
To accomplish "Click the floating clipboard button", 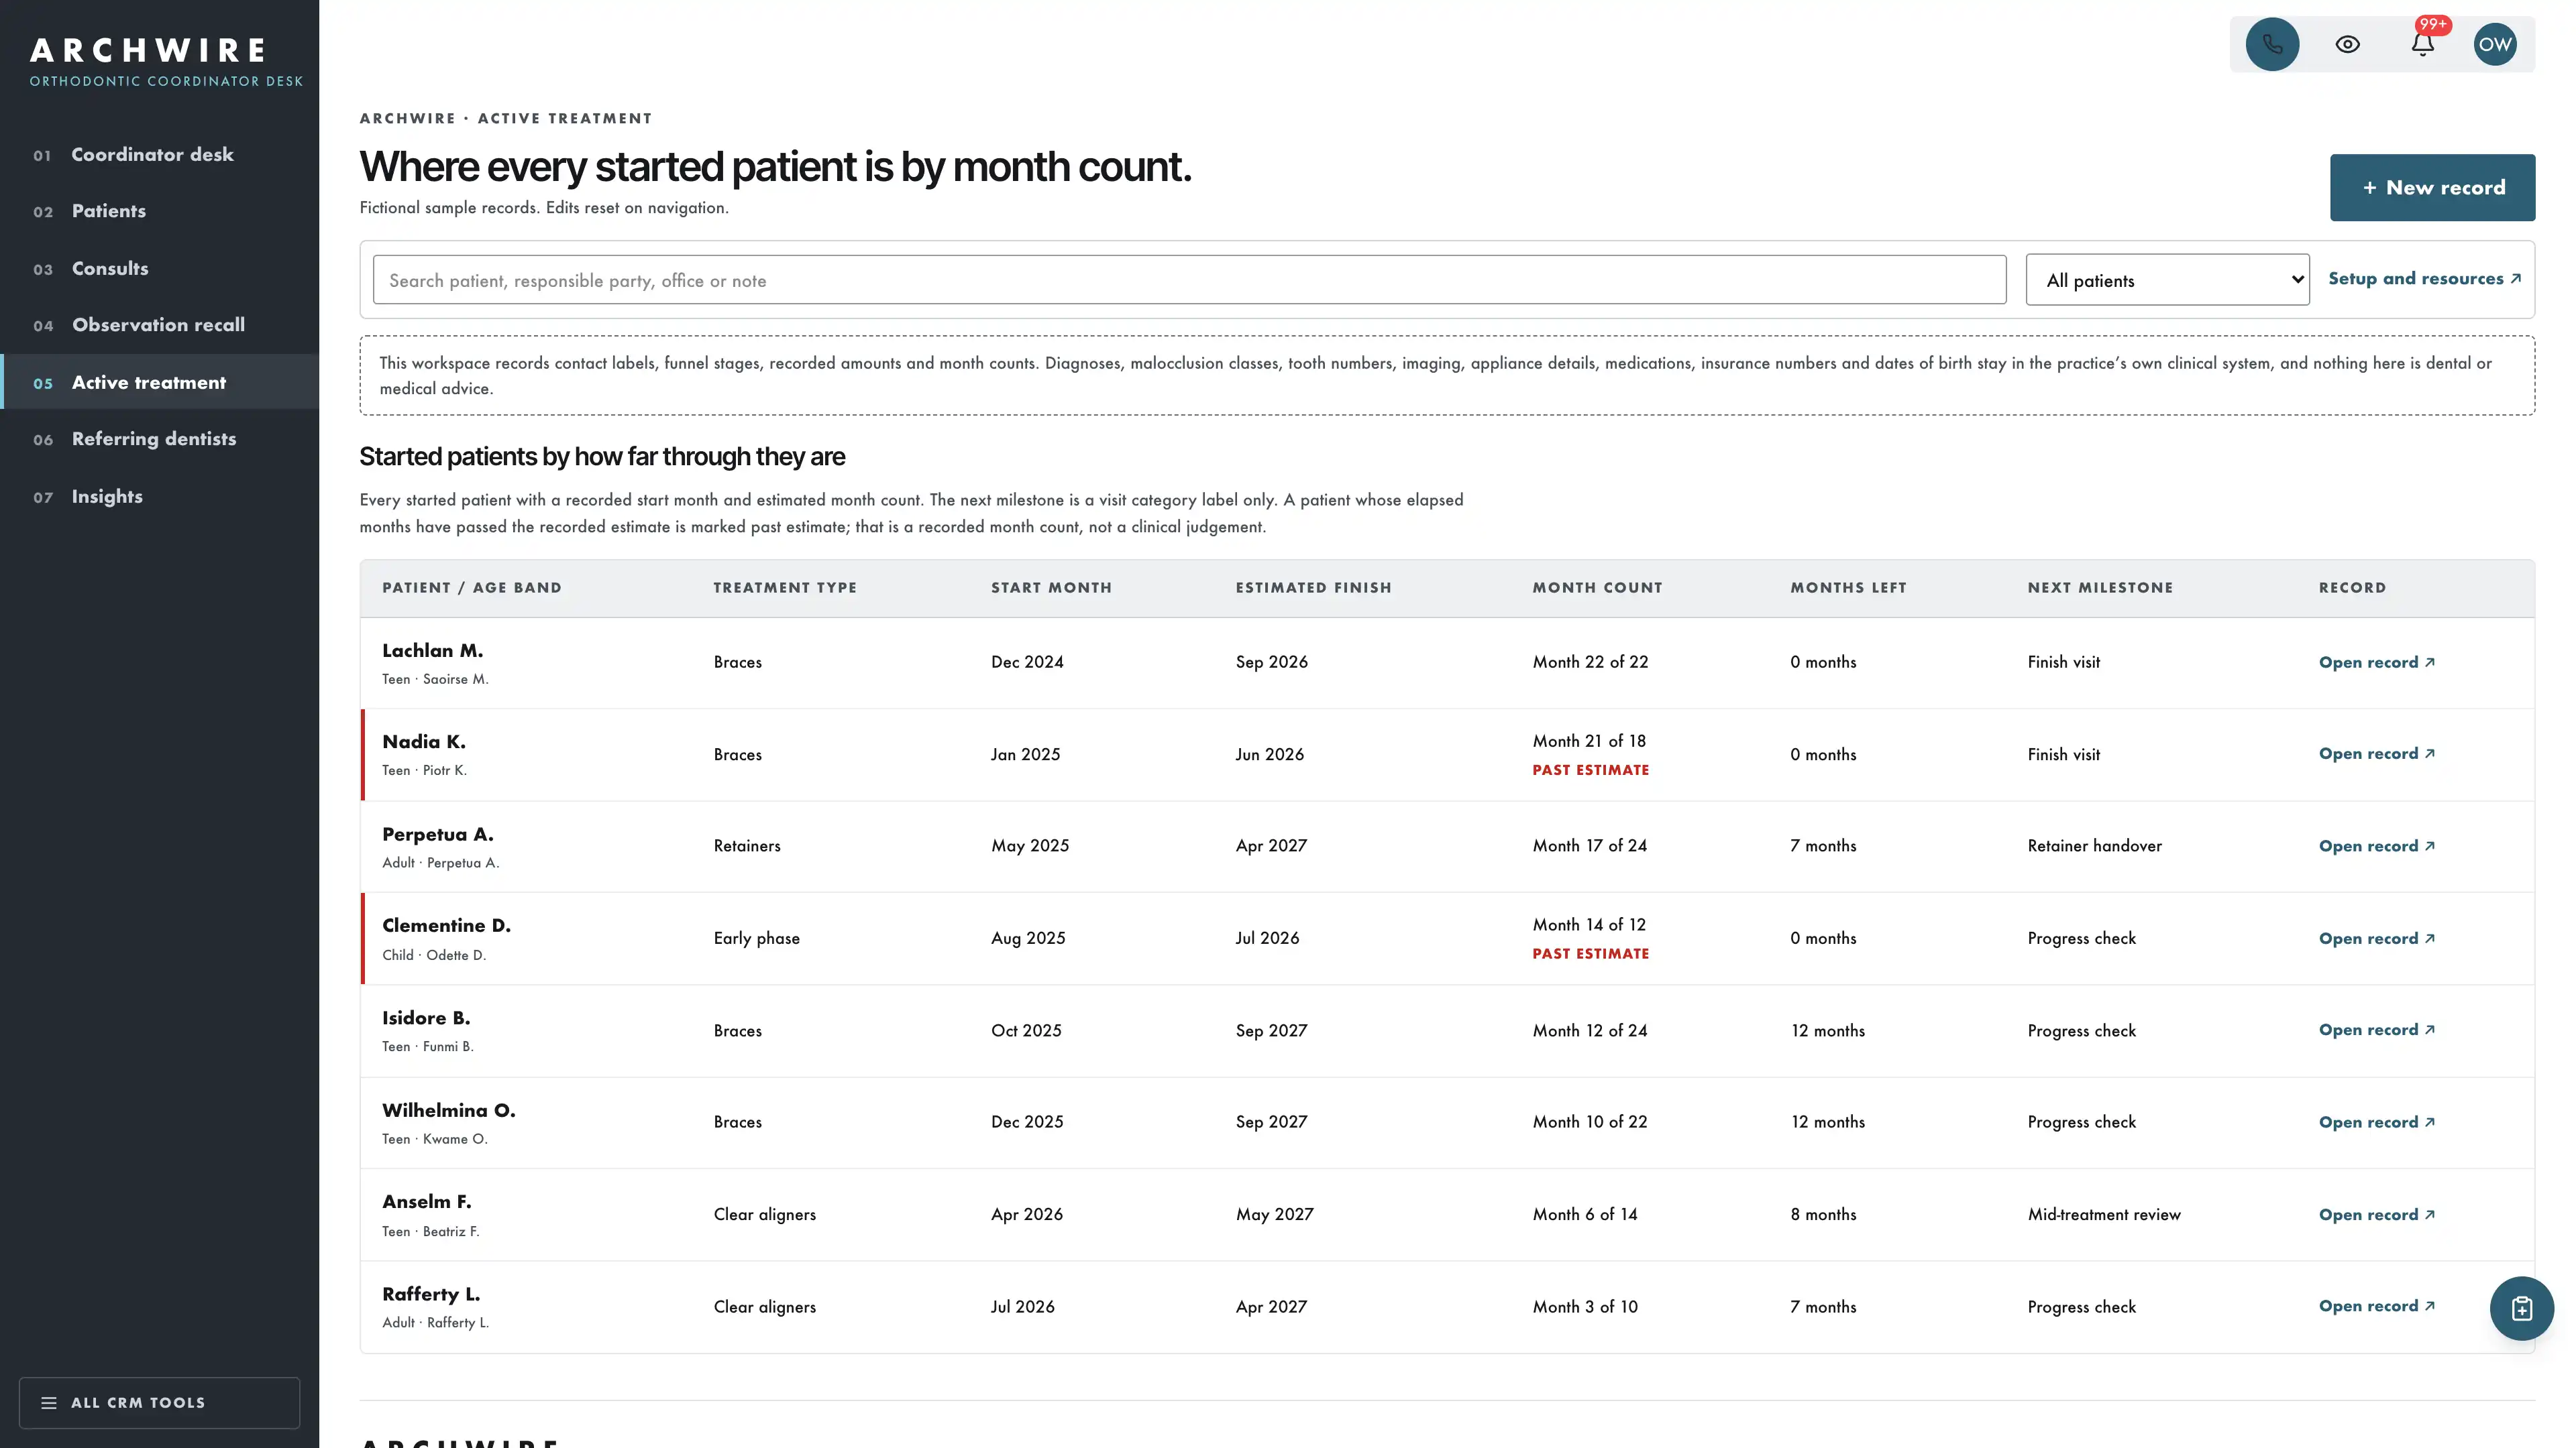I will 2521,1308.
